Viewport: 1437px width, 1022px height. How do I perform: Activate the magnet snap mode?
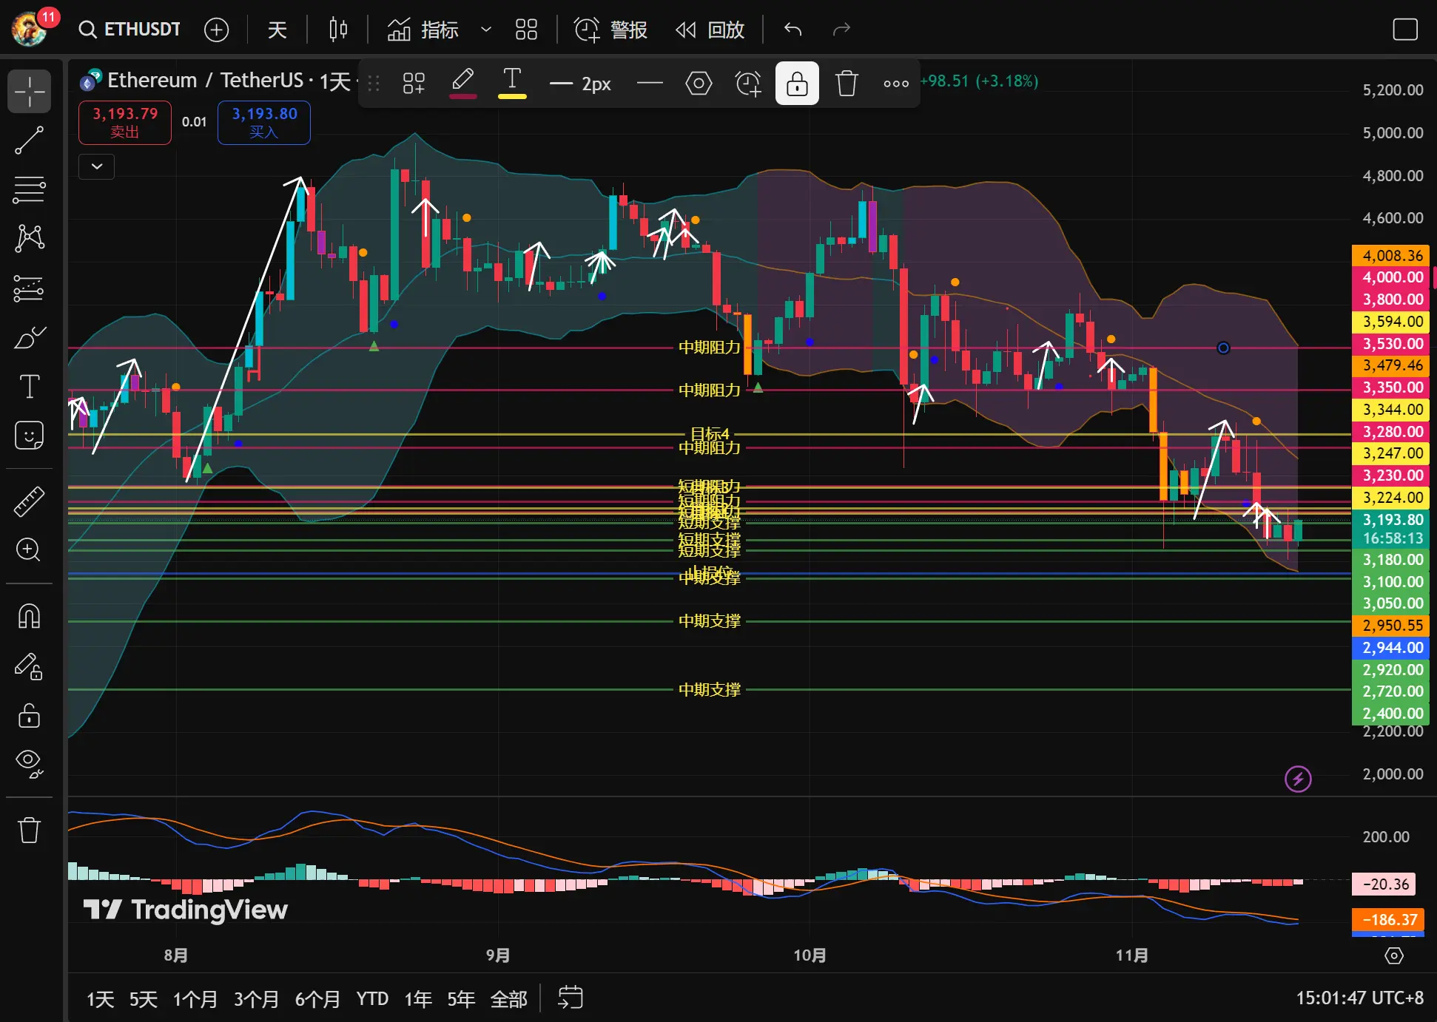(x=29, y=616)
